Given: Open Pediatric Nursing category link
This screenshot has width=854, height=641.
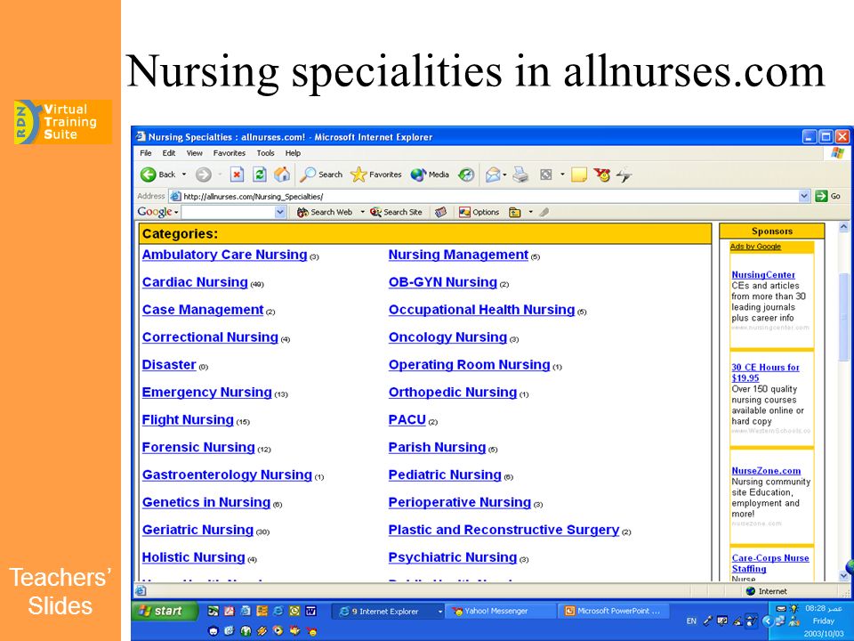Looking at the screenshot, I should click(x=445, y=475).
